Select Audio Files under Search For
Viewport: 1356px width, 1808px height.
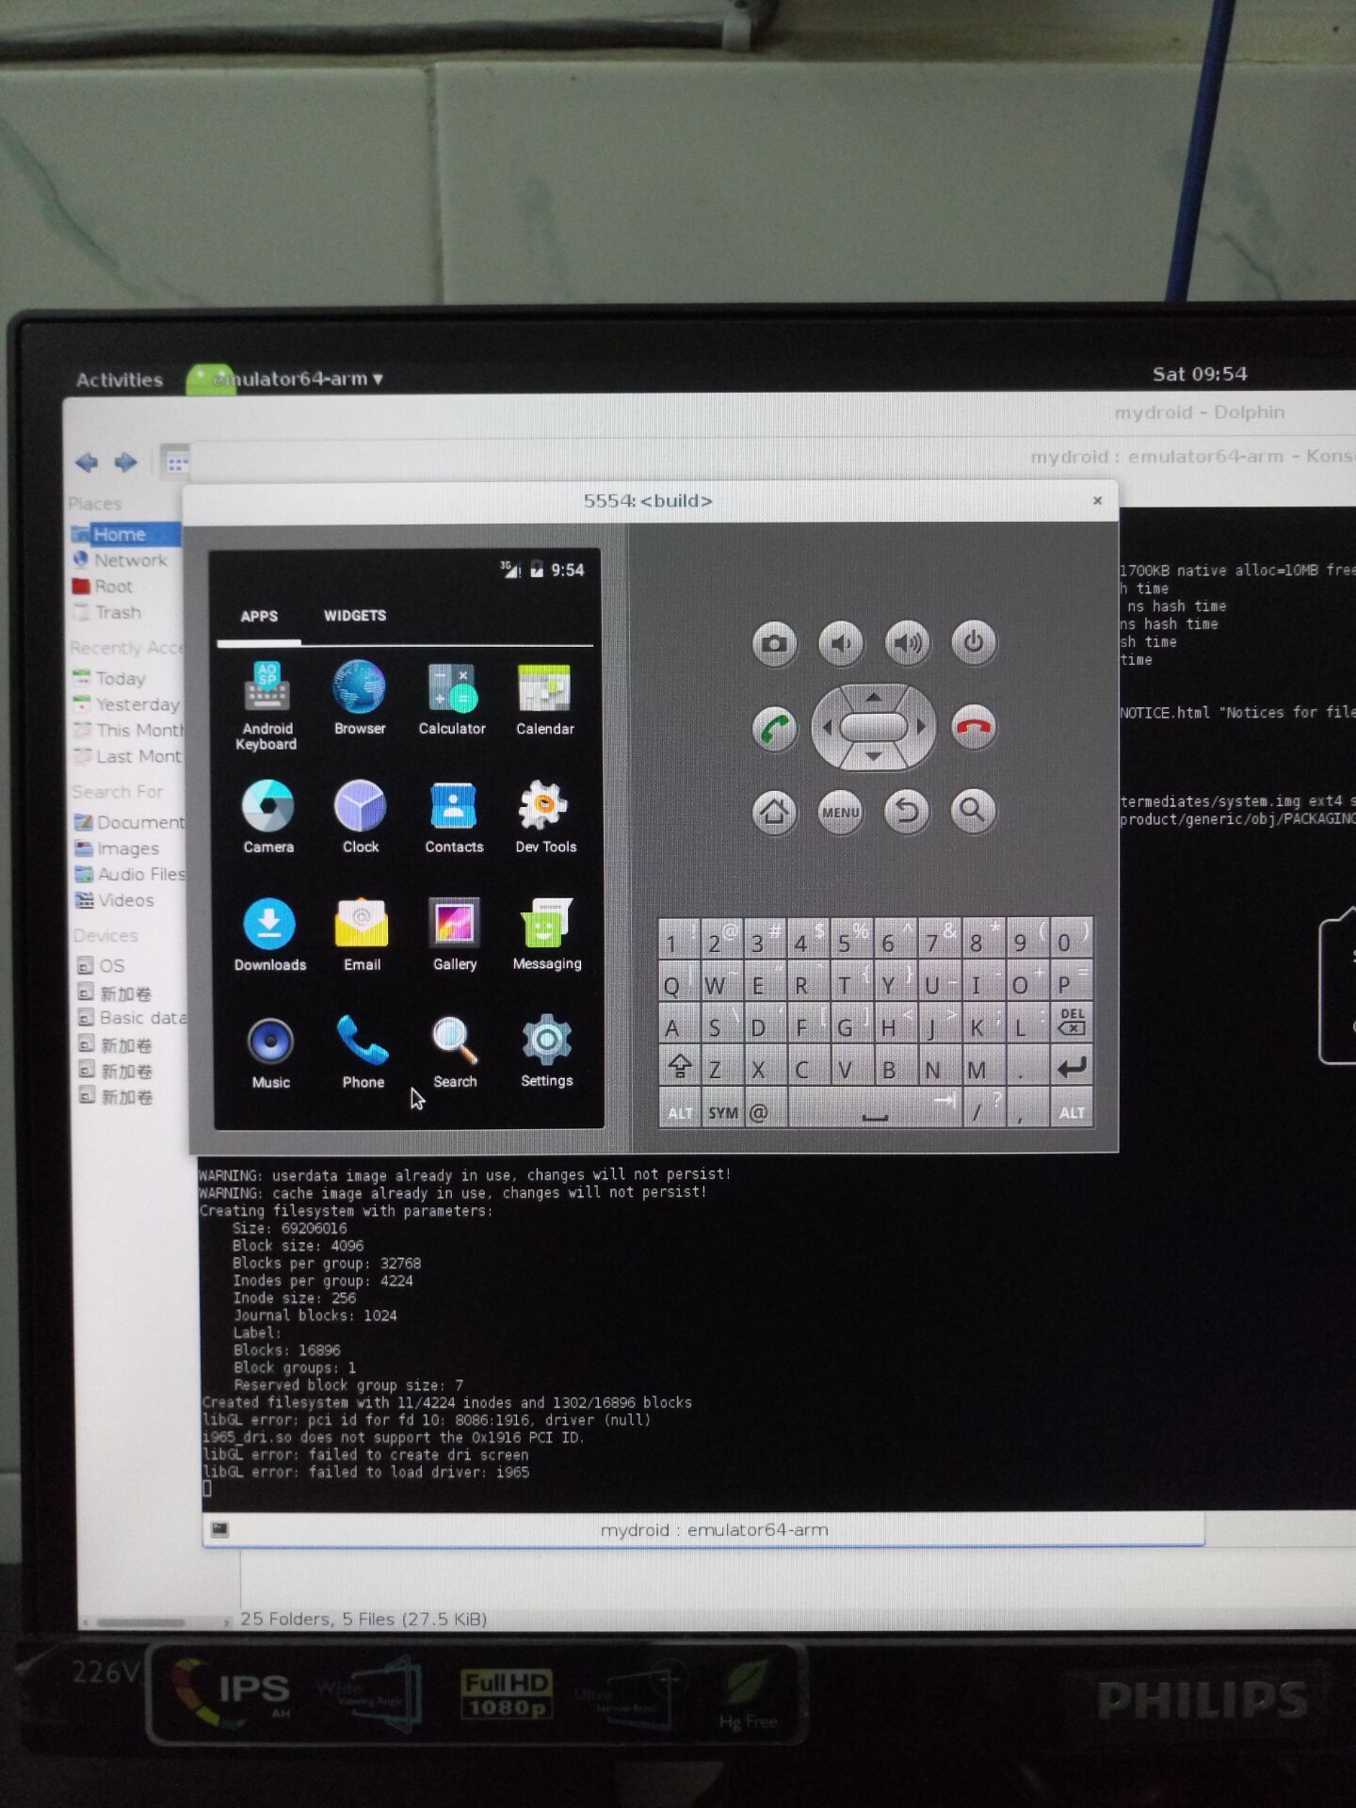point(130,875)
